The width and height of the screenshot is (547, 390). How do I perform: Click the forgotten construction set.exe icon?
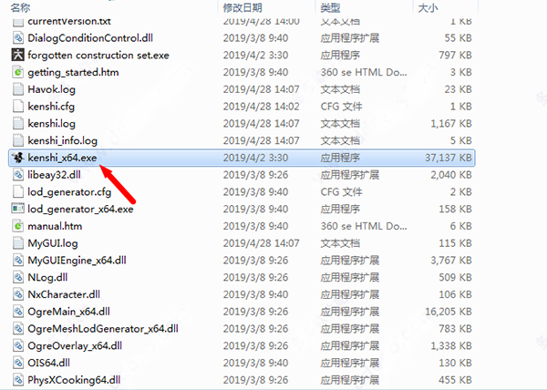click(18, 55)
